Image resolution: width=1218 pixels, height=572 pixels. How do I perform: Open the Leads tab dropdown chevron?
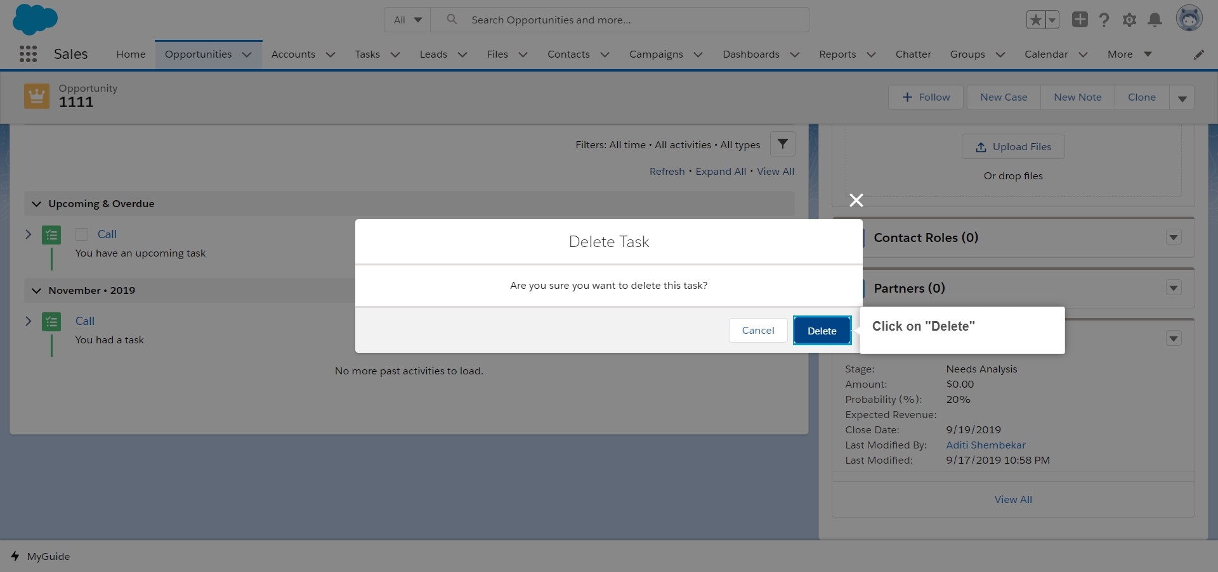[x=462, y=54]
